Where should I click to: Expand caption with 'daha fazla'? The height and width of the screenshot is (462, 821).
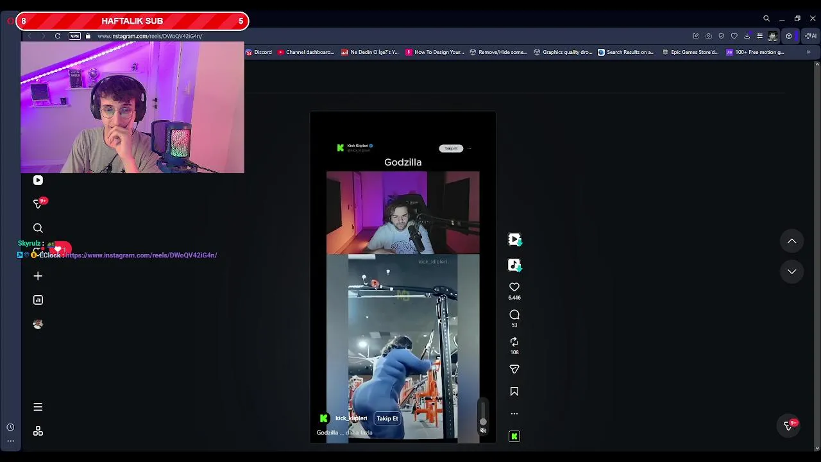(359, 433)
